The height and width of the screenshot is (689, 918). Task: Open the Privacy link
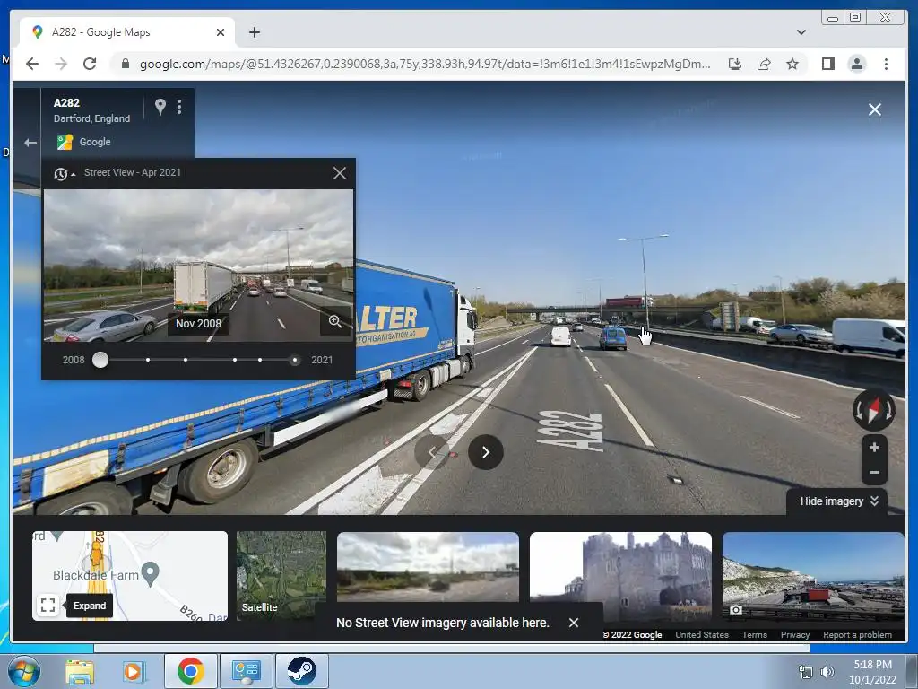tap(794, 634)
